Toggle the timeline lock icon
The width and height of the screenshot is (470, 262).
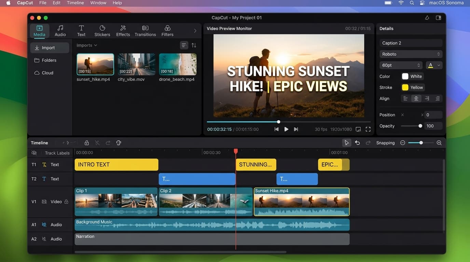pos(86,143)
